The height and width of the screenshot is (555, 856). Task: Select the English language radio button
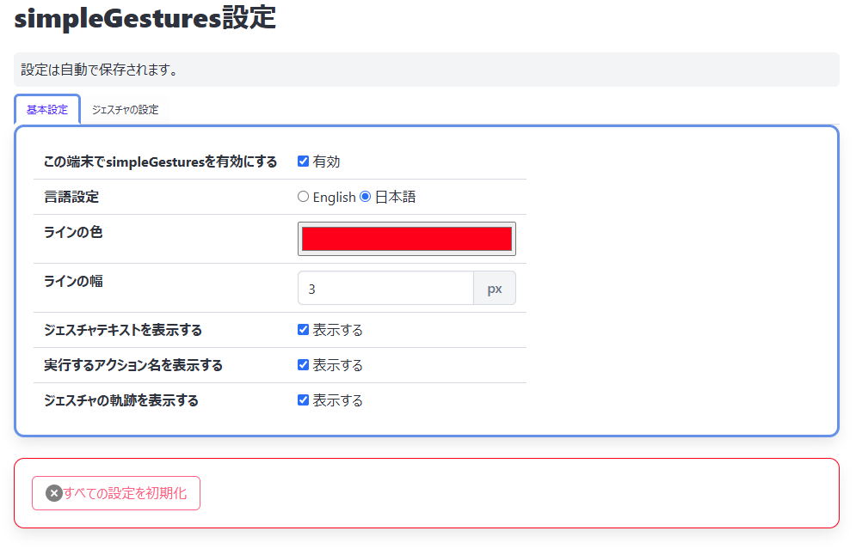tap(303, 196)
